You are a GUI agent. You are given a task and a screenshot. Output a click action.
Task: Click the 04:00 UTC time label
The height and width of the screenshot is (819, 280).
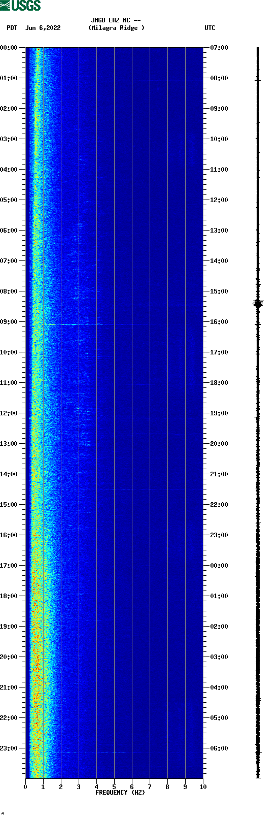coord(219,687)
